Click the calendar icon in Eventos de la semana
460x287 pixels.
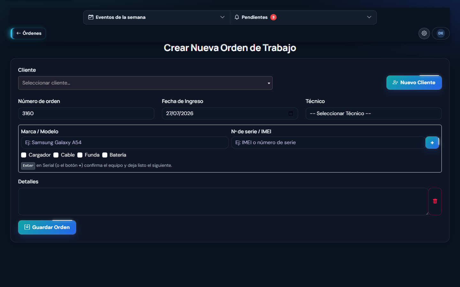(x=91, y=17)
